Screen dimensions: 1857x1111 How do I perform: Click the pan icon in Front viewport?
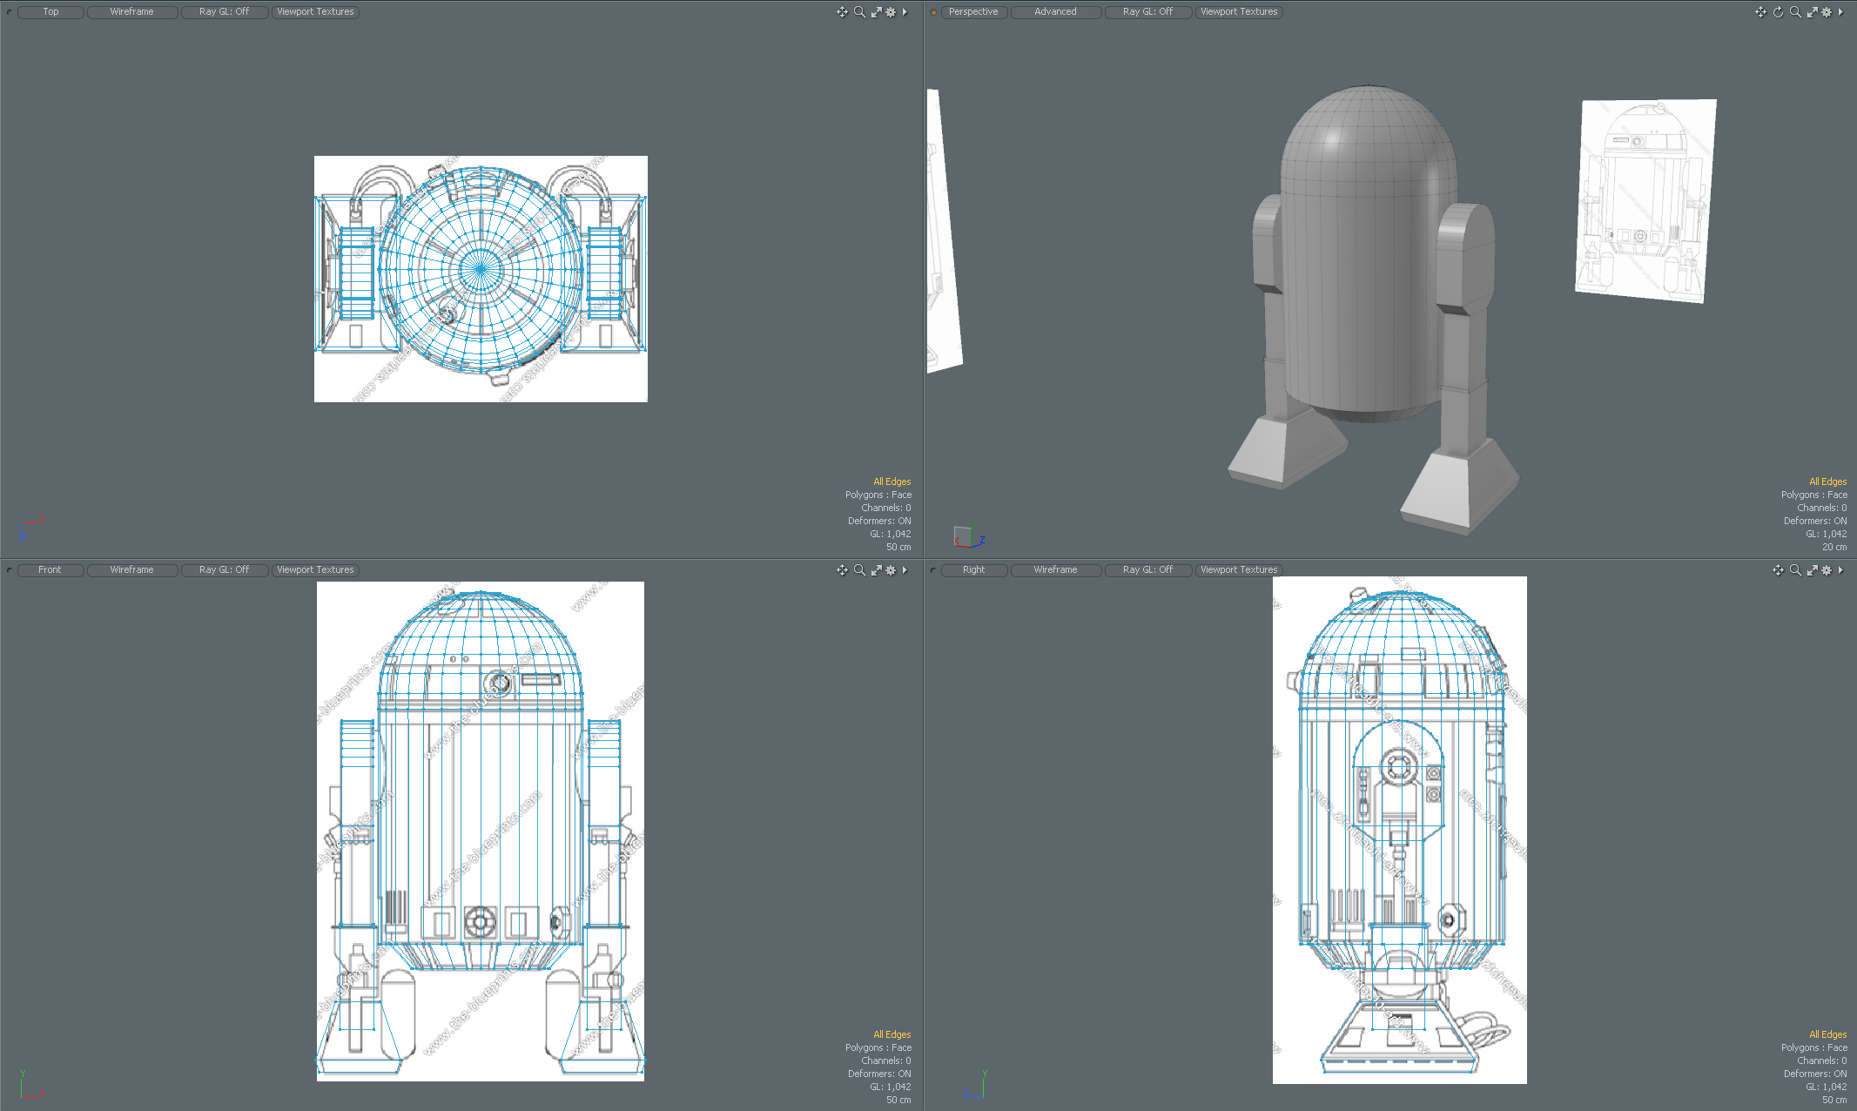coord(842,570)
